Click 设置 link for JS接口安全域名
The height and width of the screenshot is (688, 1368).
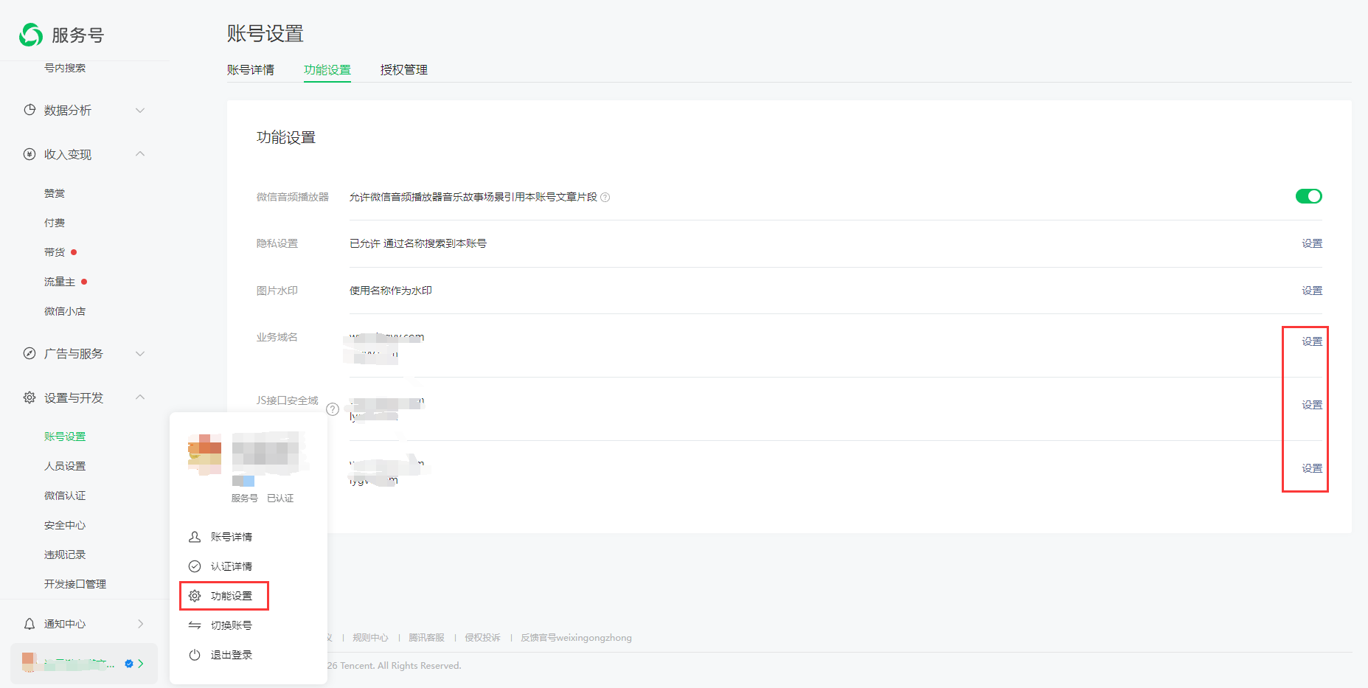click(1312, 405)
